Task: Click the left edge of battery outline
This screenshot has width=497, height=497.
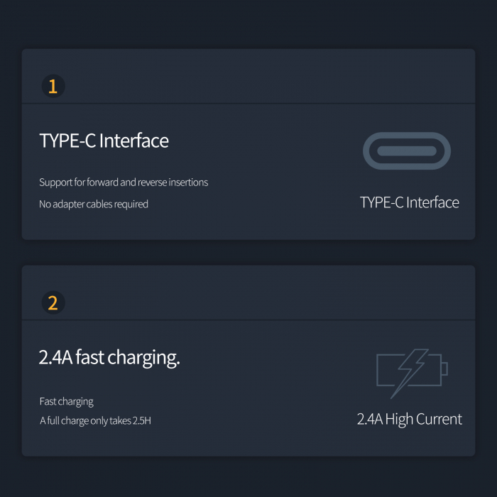Action: pyautogui.click(x=377, y=370)
